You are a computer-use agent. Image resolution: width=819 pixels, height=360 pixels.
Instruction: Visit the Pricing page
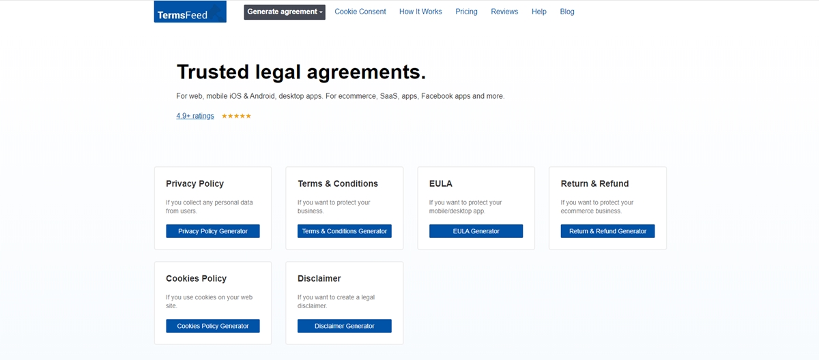coord(466,12)
